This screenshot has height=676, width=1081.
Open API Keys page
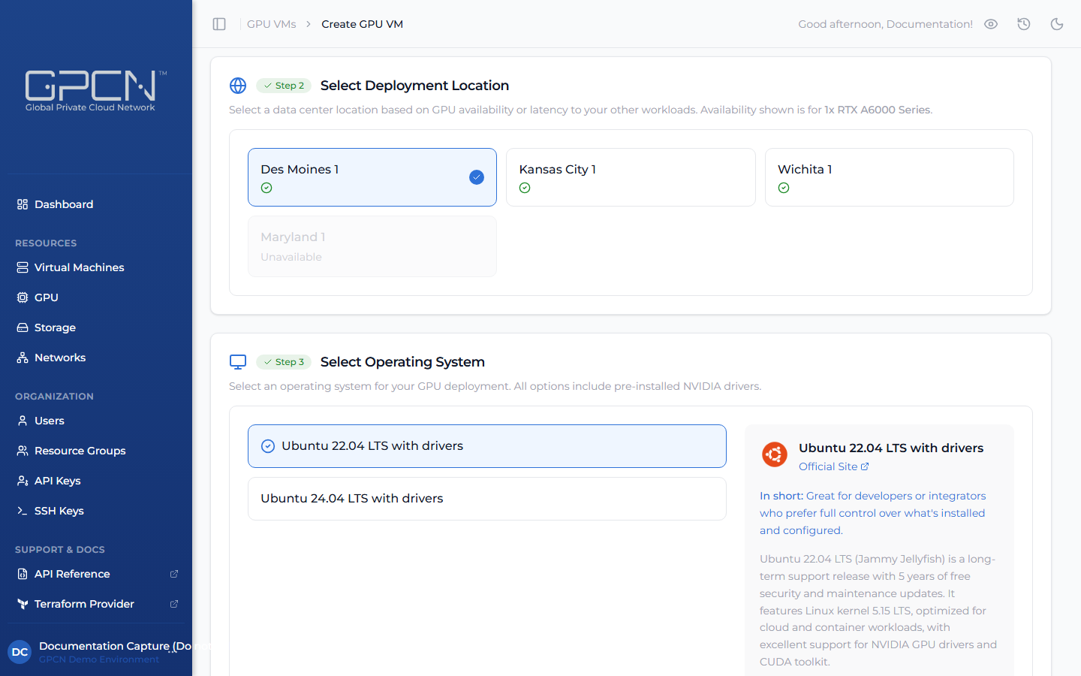96,481
